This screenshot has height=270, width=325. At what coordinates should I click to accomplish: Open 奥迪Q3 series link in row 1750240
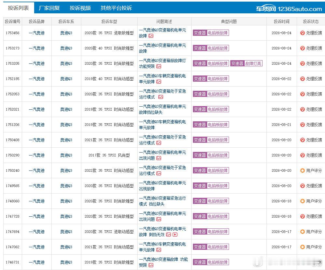click(66, 170)
